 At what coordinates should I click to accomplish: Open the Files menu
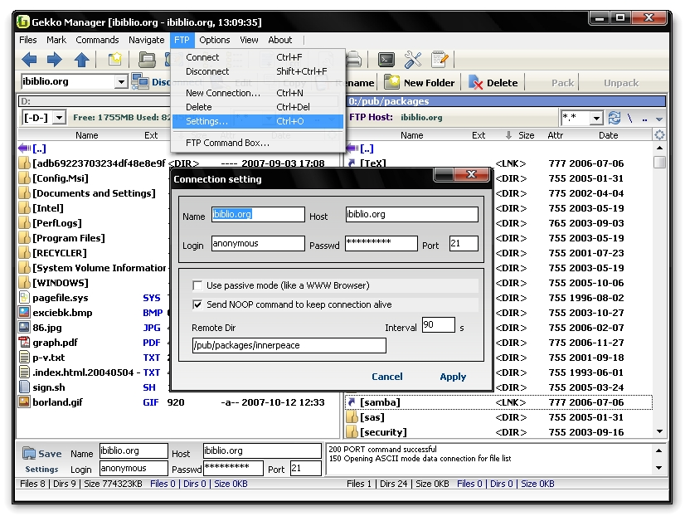click(28, 40)
